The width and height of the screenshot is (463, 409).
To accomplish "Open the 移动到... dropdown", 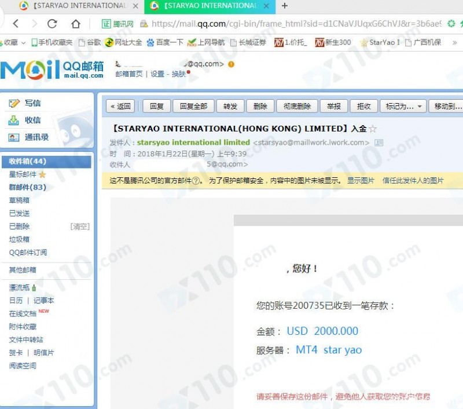I will pyautogui.click(x=446, y=107).
